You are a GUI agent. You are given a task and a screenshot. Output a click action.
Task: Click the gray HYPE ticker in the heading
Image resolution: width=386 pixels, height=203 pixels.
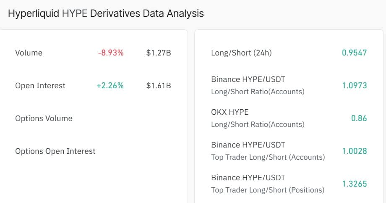click(x=75, y=13)
